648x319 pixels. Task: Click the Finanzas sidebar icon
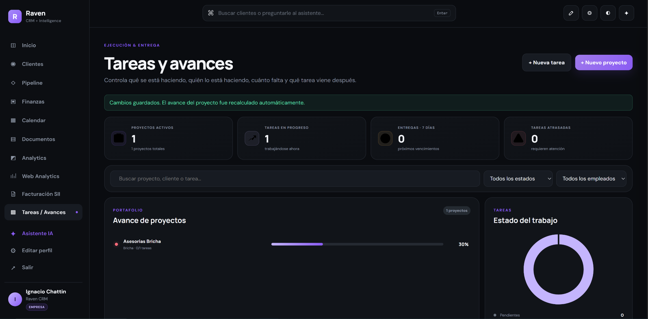tap(13, 102)
